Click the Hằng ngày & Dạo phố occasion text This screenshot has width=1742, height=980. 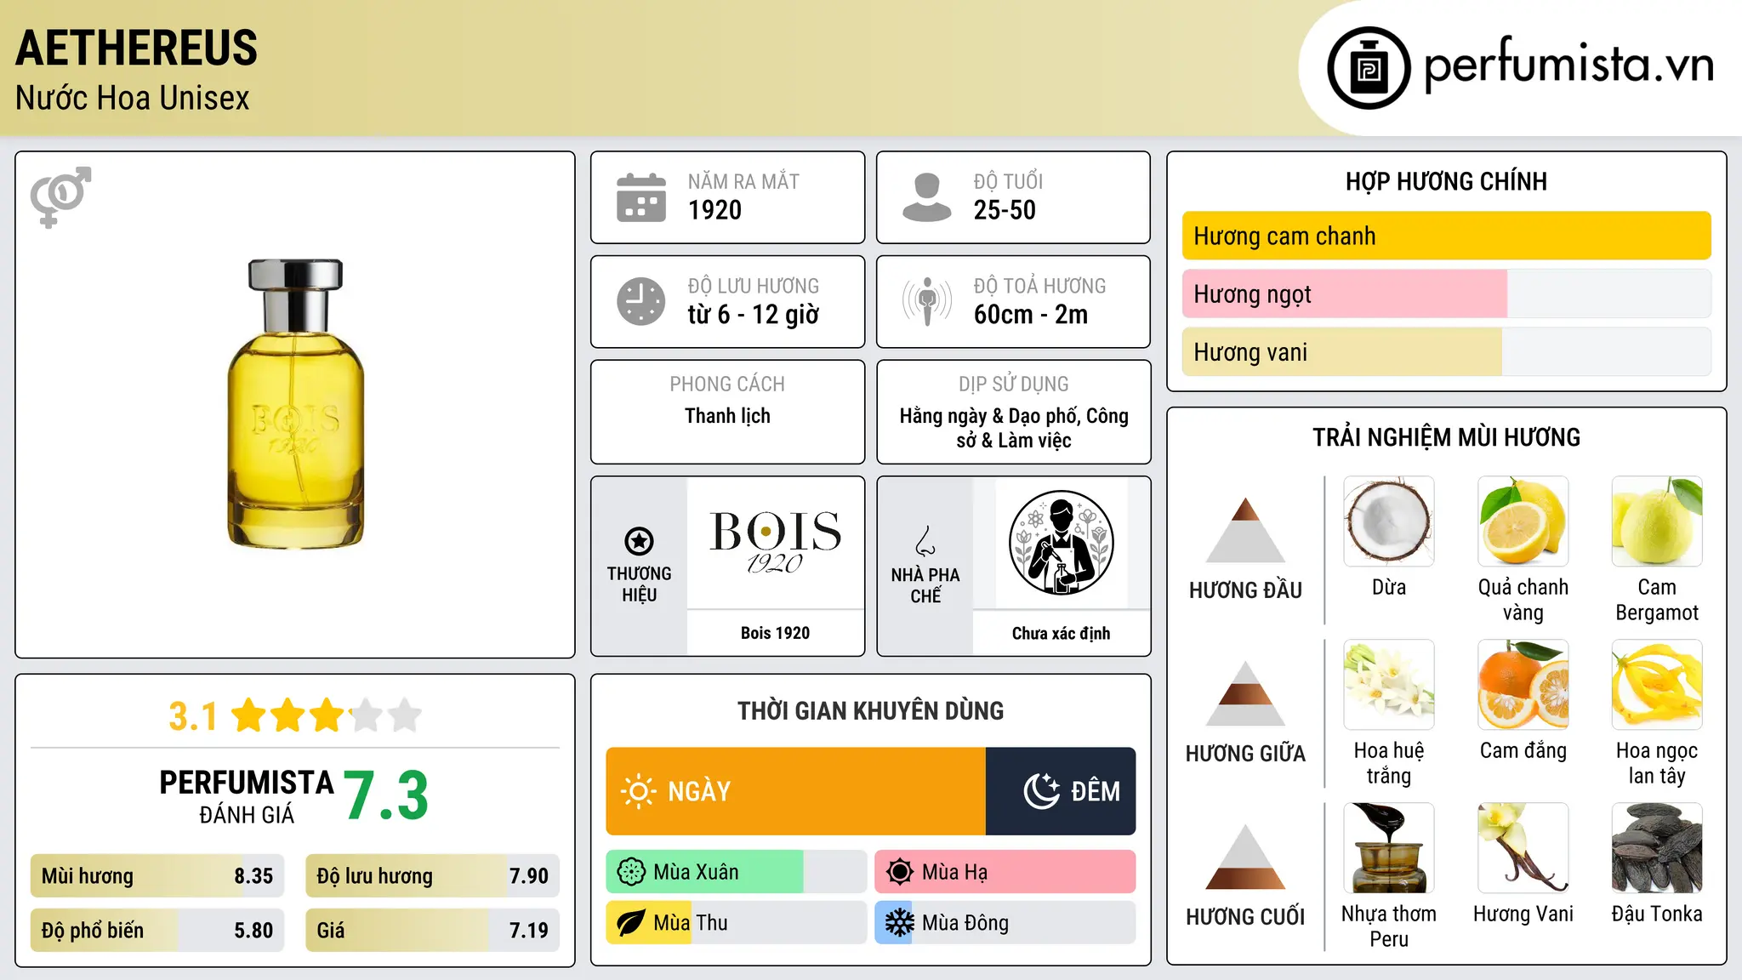click(1014, 428)
